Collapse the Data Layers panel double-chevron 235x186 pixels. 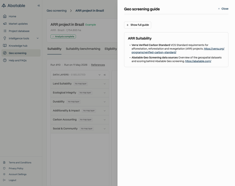105,75
